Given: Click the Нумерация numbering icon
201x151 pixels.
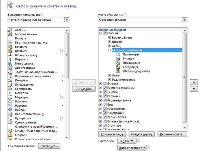Looking at the screenshot, I should [x=10, y=118].
